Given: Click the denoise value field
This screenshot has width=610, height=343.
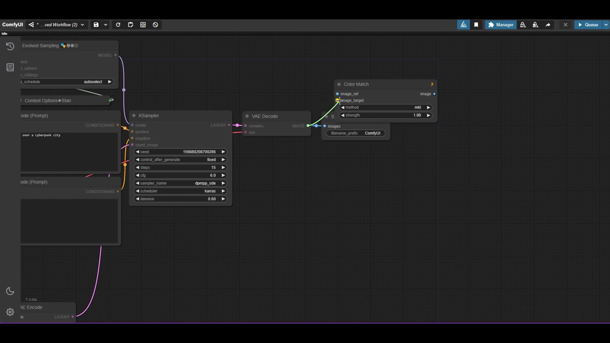Looking at the screenshot, I should tap(180, 199).
